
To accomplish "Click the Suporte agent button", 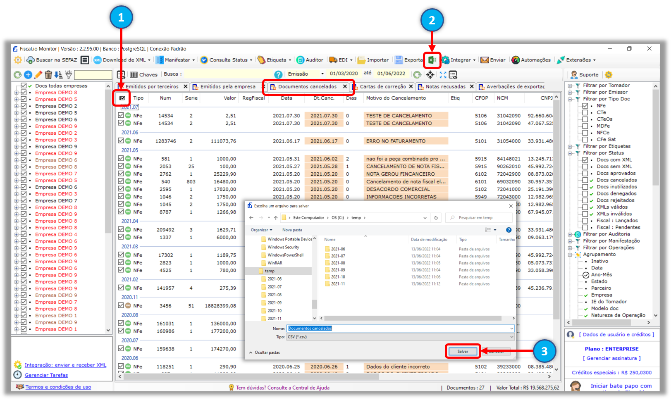I will pyautogui.click(x=584, y=75).
